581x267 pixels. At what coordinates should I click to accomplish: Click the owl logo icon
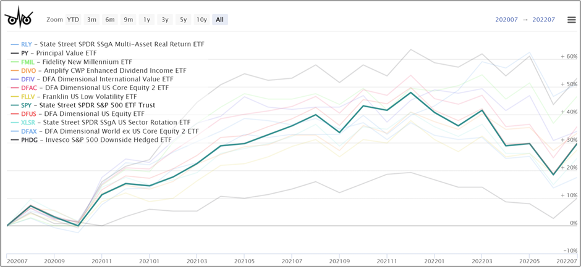click(19, 18)
